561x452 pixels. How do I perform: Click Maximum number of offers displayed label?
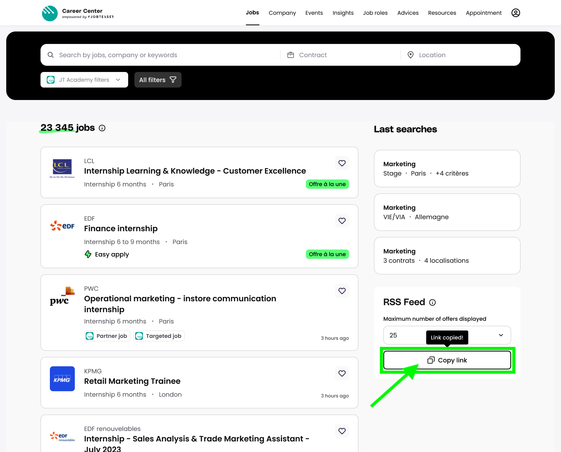click(435, 319)
